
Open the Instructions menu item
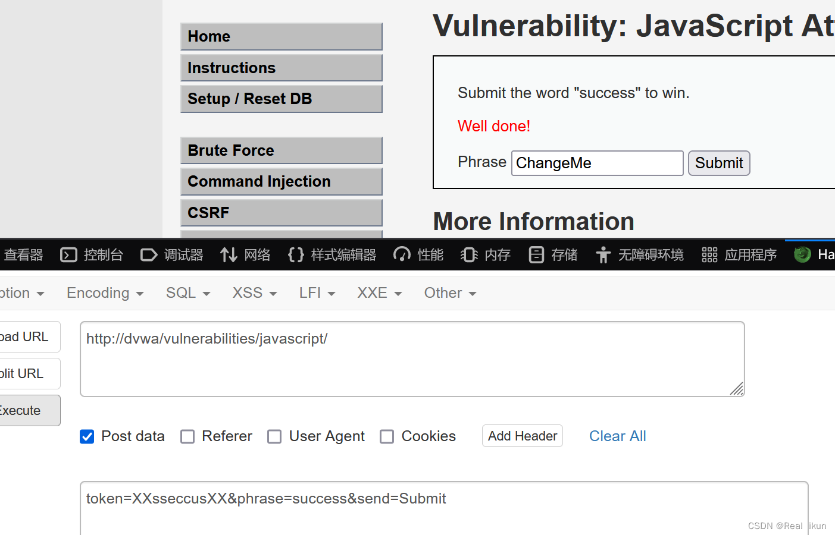click(282, 68)
